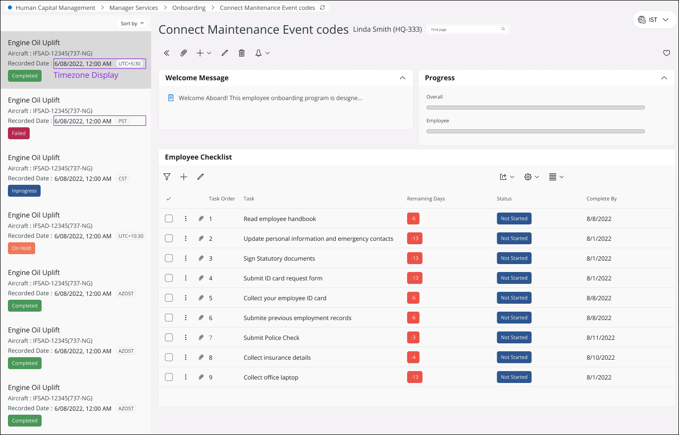
Task: Select the Sign Statutory documents row checkbox
Action: pyautogui.click(x=169, y=258)
